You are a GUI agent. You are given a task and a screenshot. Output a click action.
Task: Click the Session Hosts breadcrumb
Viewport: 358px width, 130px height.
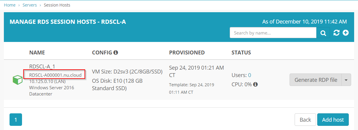(57, 5)
